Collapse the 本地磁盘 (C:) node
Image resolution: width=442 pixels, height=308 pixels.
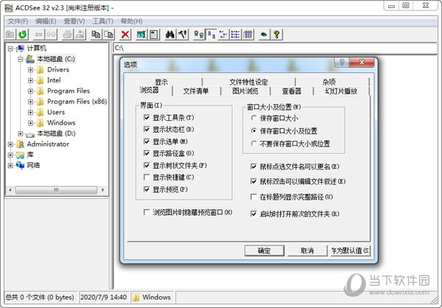[x=21, y=59]
